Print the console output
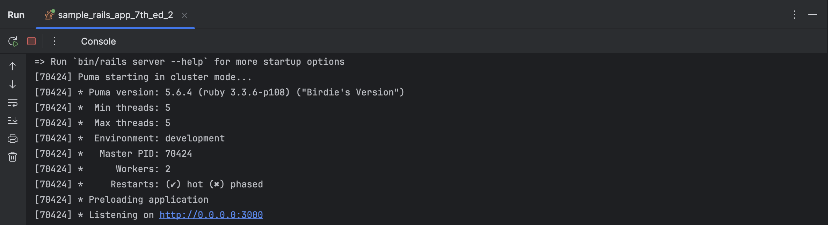 [x=12, y=138]
